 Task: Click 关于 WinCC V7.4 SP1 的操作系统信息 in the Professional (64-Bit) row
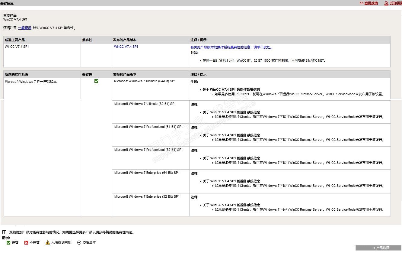pos(231,135)
